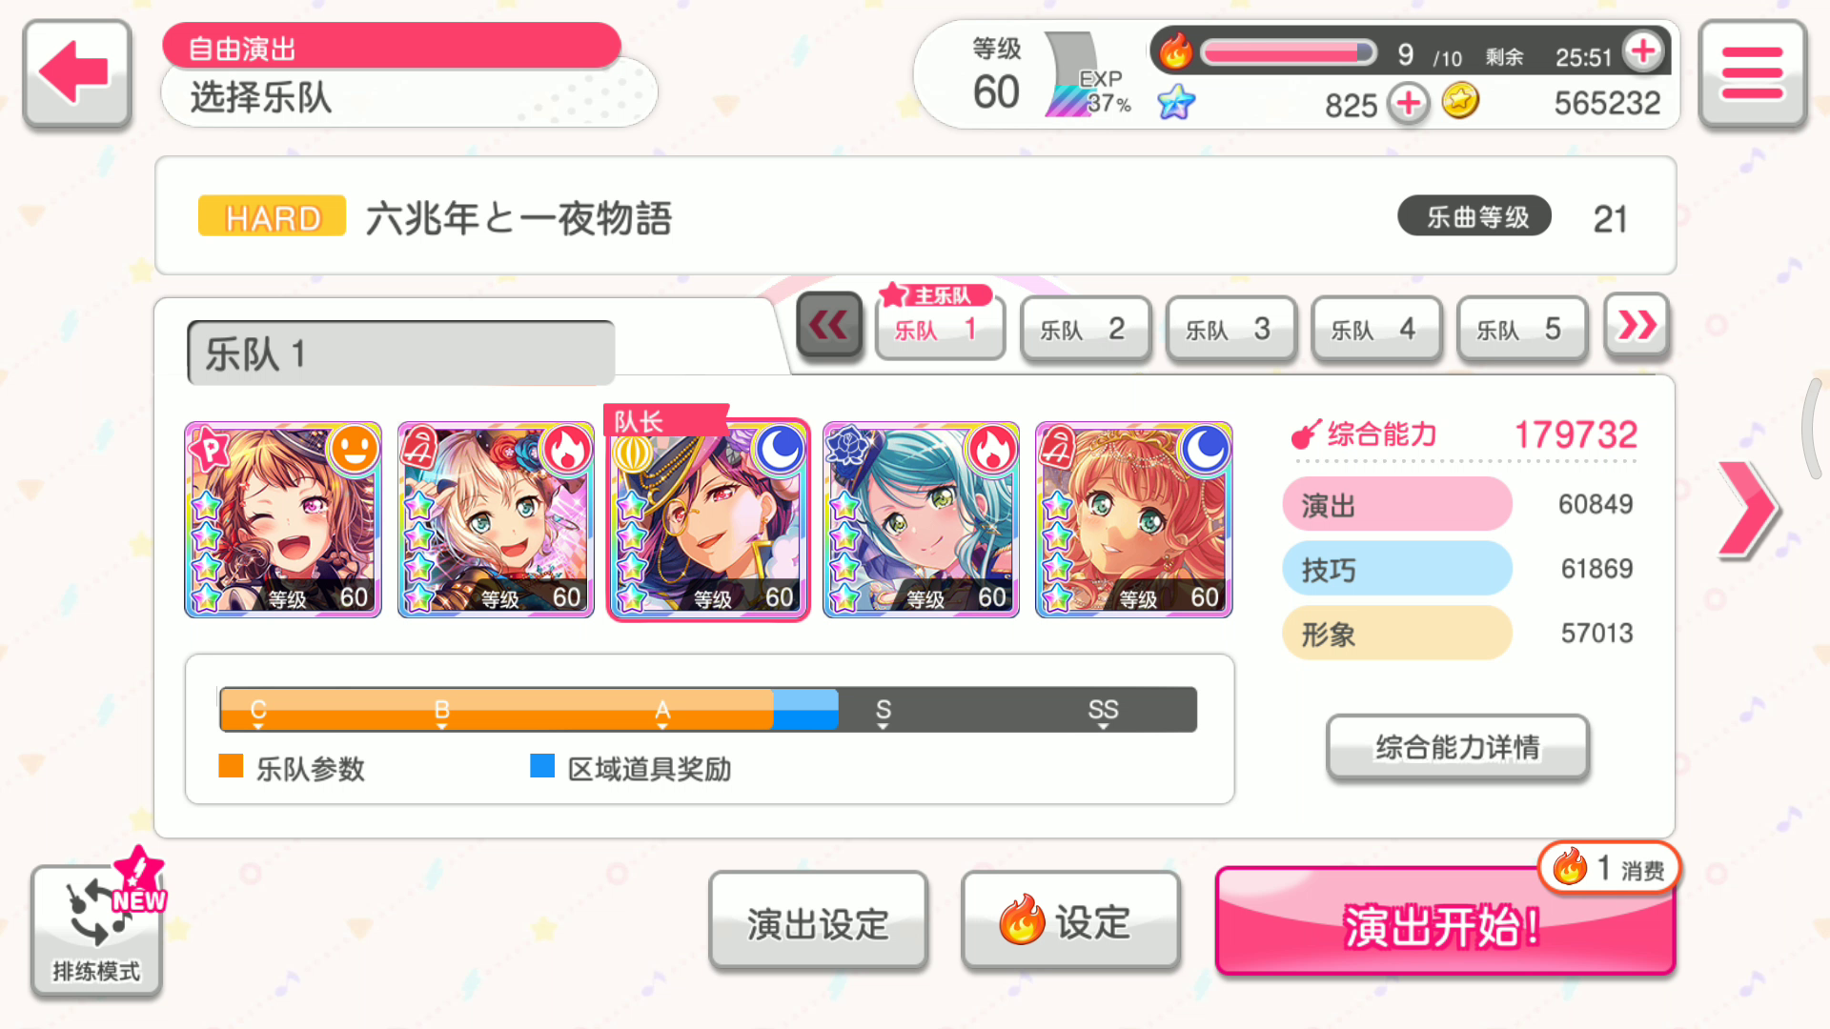Show previous bands with the double-left arrow
Screen dimensions: 1830x1029
(x=829, y=326)
